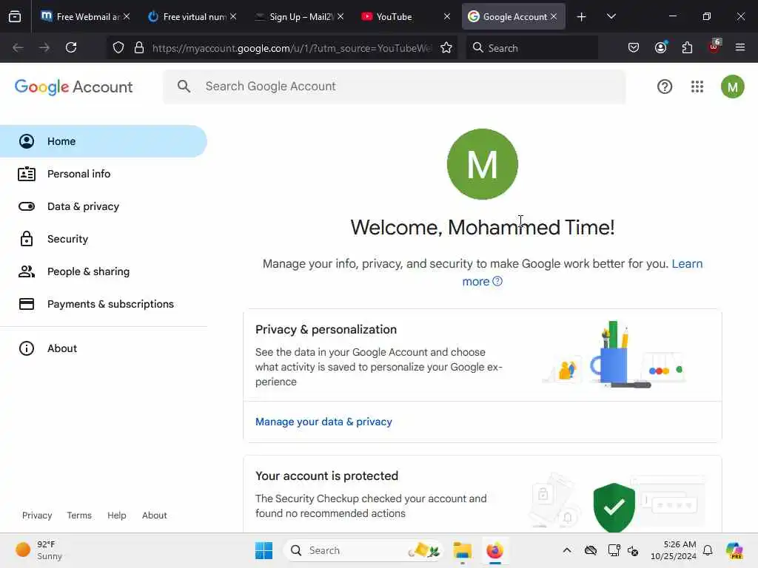758x568 pixels.
Task: Open the Windows Start menu
Action: click(x=264, y=550)
